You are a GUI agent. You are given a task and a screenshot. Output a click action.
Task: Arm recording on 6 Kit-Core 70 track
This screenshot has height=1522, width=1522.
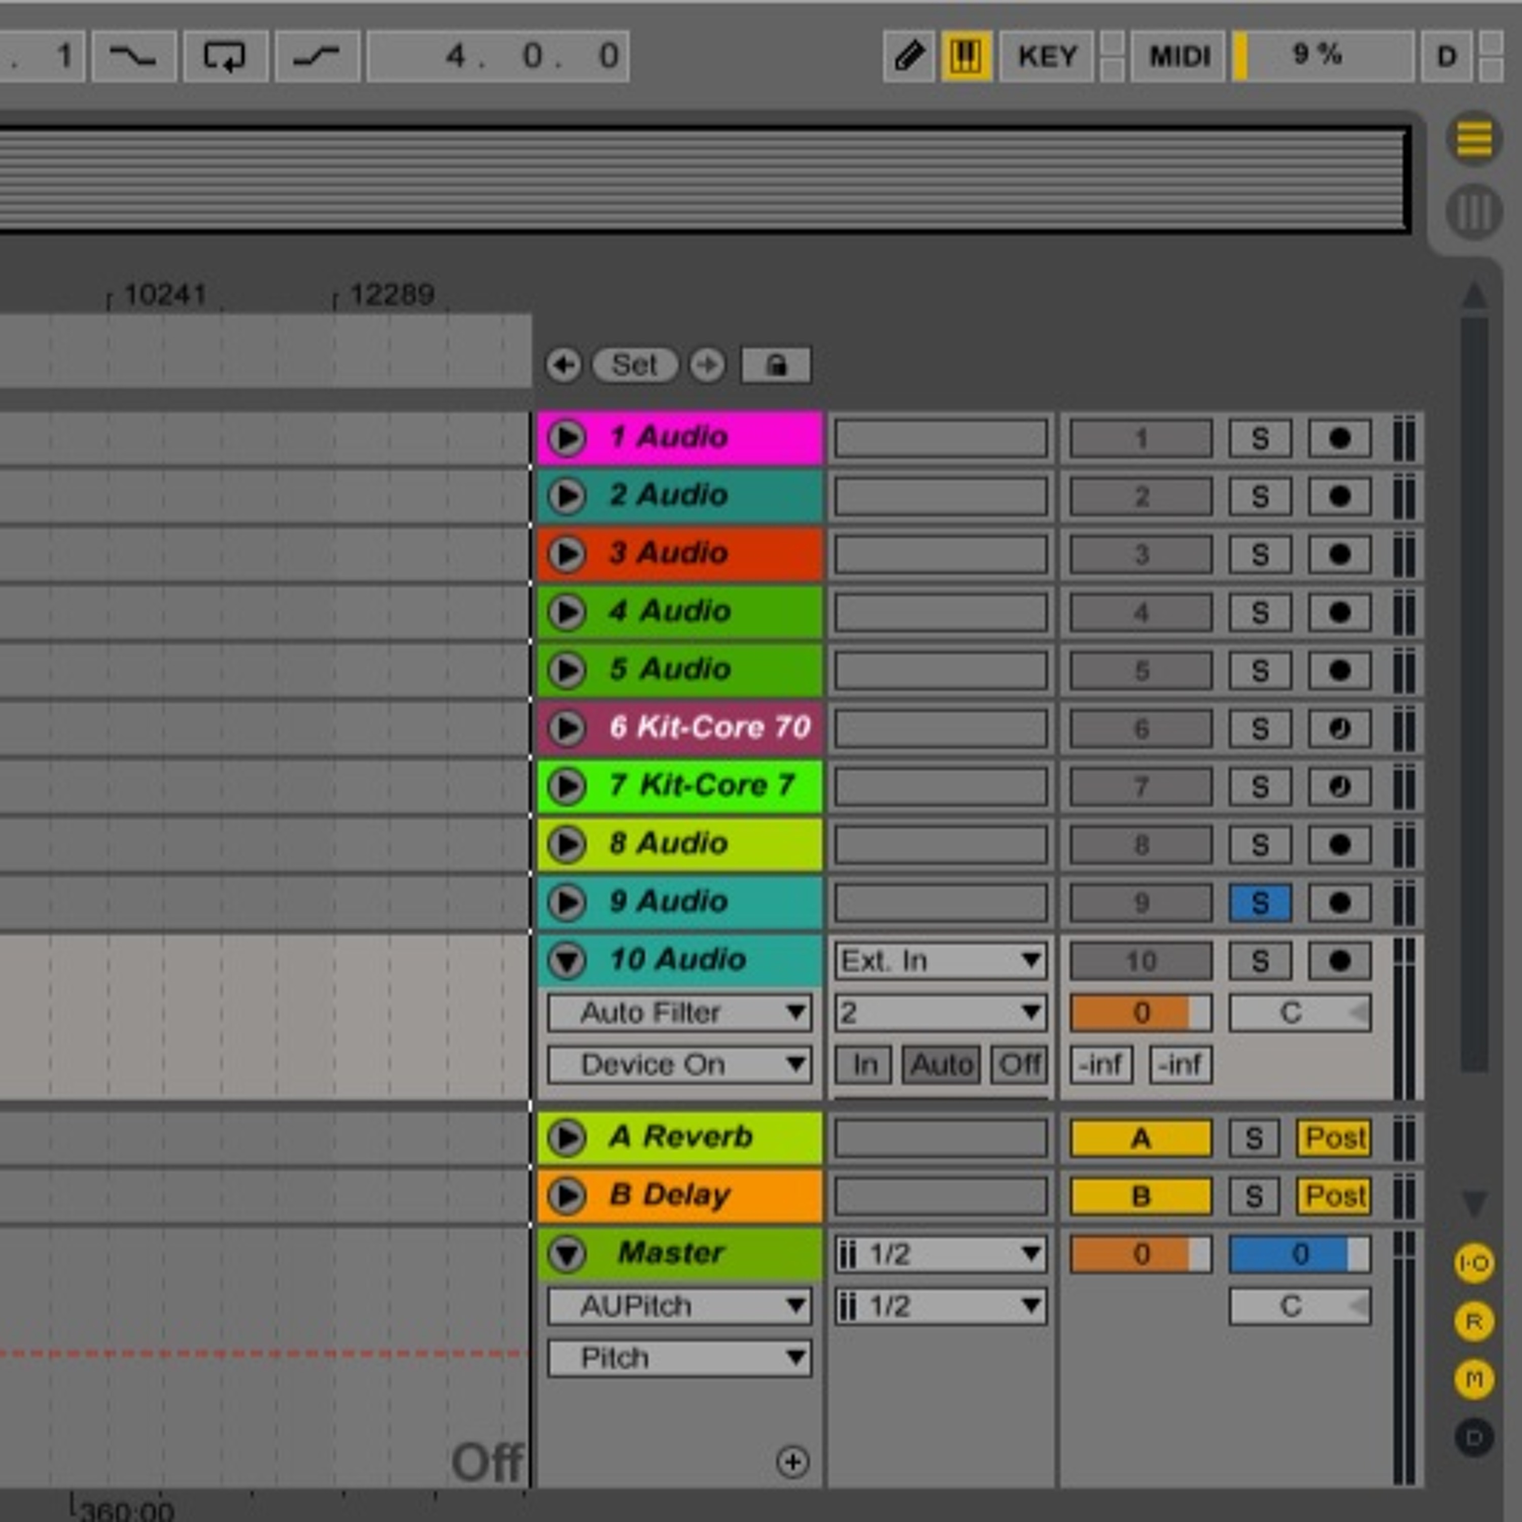pyautogui.click(x=1339, y=728)
